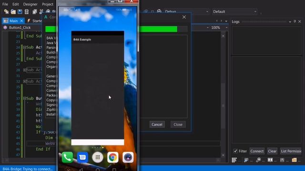Launch Chrome on the mirrored device
Viewport: 305px width, 171px height.
(x=113, y=157)
